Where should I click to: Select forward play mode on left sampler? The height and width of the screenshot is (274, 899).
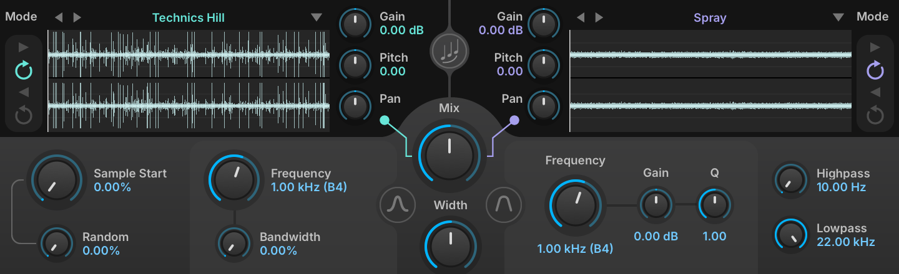(24, 47)
